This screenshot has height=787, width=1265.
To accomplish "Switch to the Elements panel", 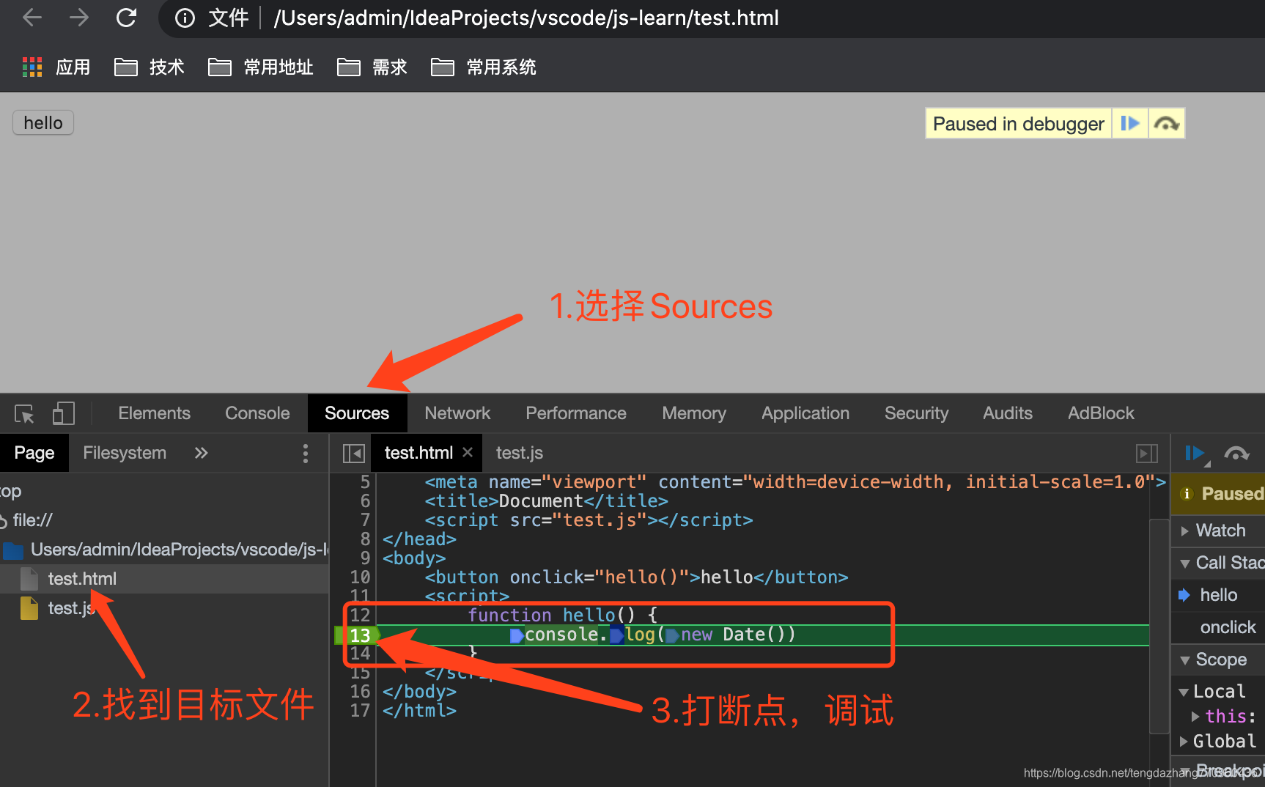I will click(x=155, y=413).
